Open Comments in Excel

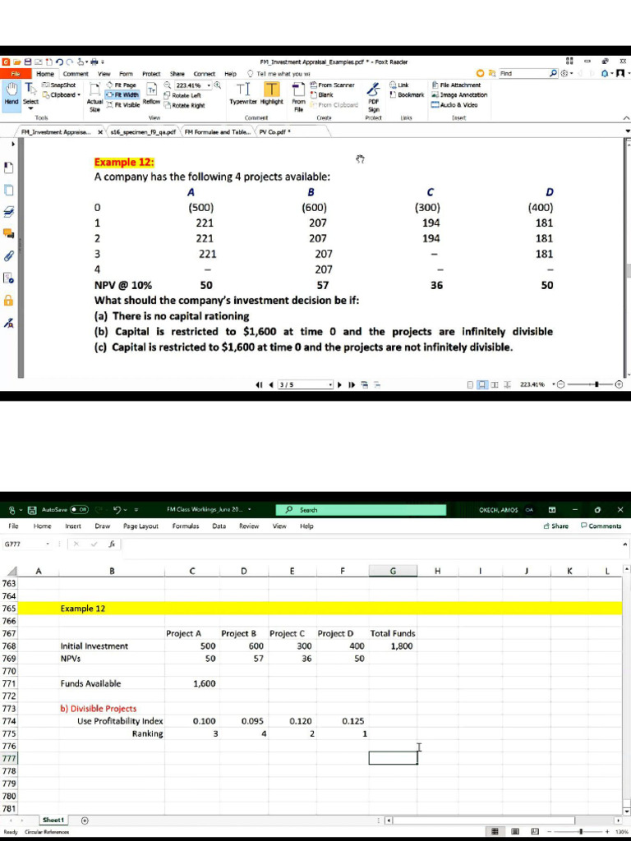click(x=601, y=526)
